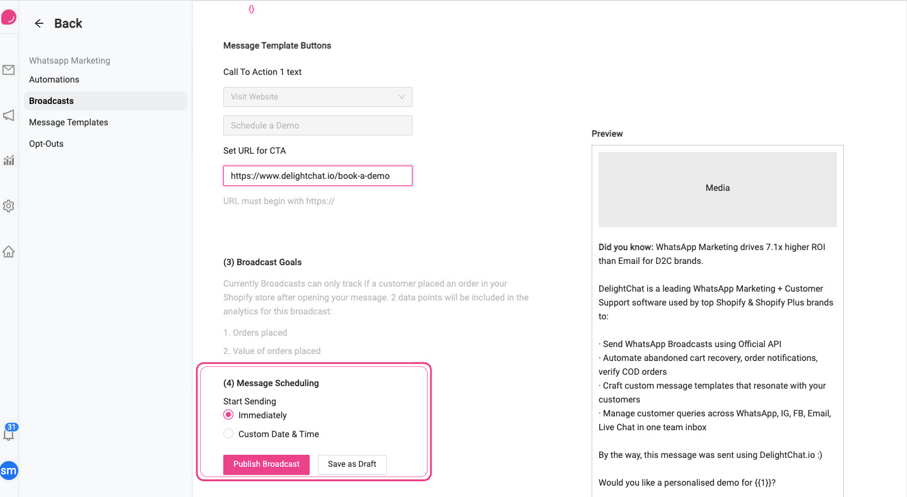Image resolution: width=907 pixels, height=497 pixels.
Task: Click the Media placeholder in the preview
Action: 717,187
